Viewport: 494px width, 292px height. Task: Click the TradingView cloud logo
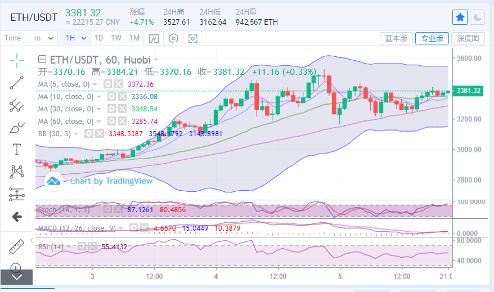pos(53,181)
